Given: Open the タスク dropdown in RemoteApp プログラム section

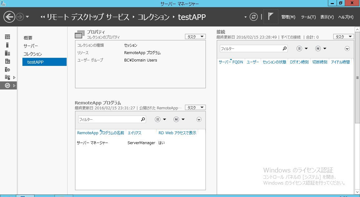Looking at the screenshot, I should (195, 108).
